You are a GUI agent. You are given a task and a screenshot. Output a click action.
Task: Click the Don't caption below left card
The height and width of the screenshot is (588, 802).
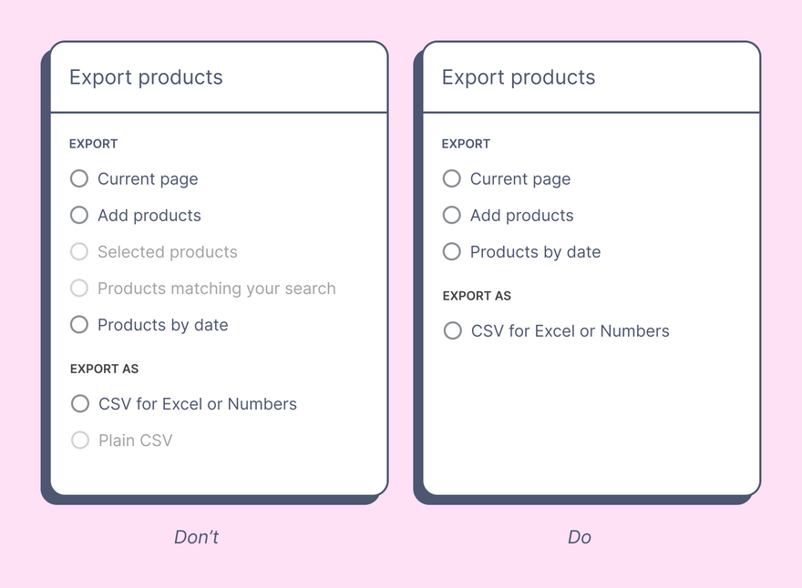coord(197,537)
